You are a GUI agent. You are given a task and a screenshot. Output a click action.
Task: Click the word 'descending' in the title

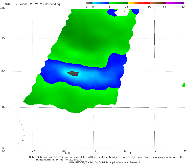pyautogui.click(x=53, y=4)
